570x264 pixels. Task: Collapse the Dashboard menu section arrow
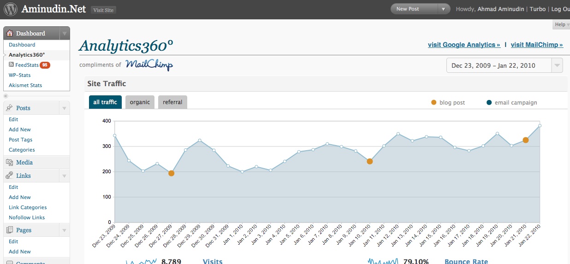pos(65,33)
